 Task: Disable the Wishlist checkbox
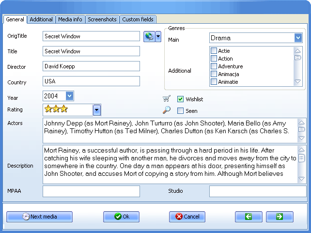coord(181,99)
